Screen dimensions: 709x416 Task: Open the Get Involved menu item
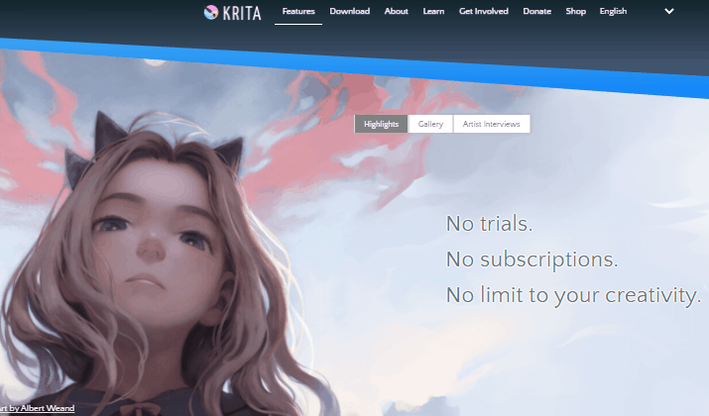(483, 11)
